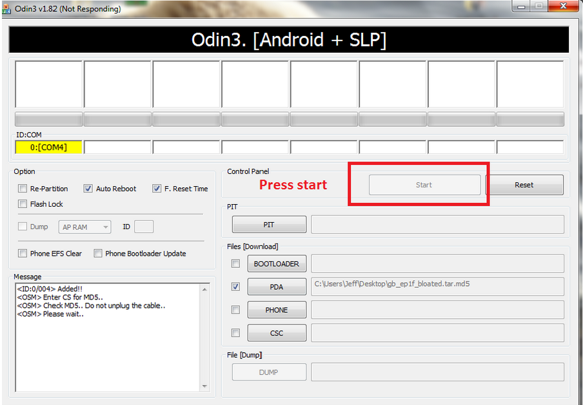583x405 pixels.
Task: Tick the CSC file checkbox
Action: pos(236,333)
